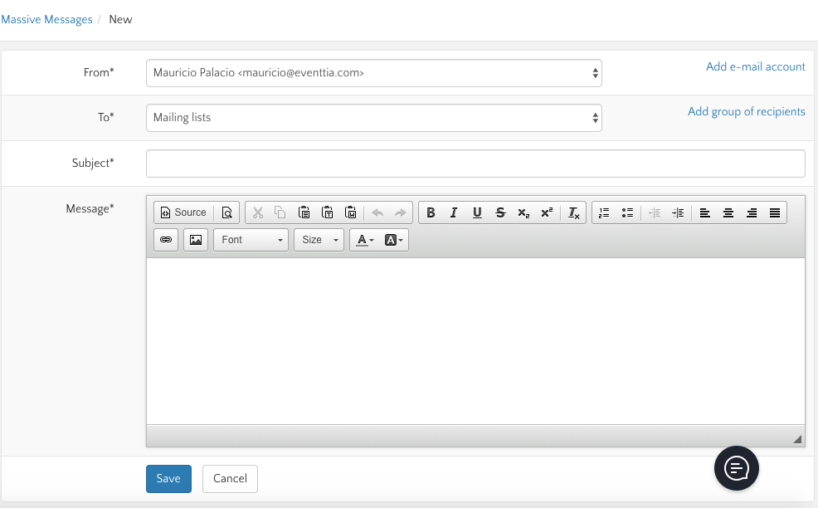Toggle bold formatting in the editor
The width and height of the screenshot is (818, 508).
431,212
